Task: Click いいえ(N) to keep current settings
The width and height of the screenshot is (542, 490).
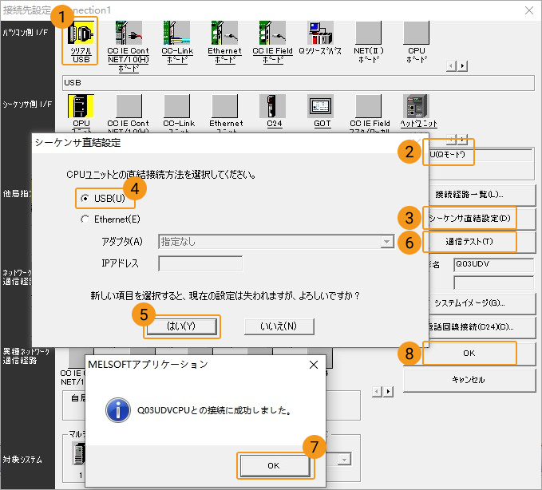Action: pos(279,326)
